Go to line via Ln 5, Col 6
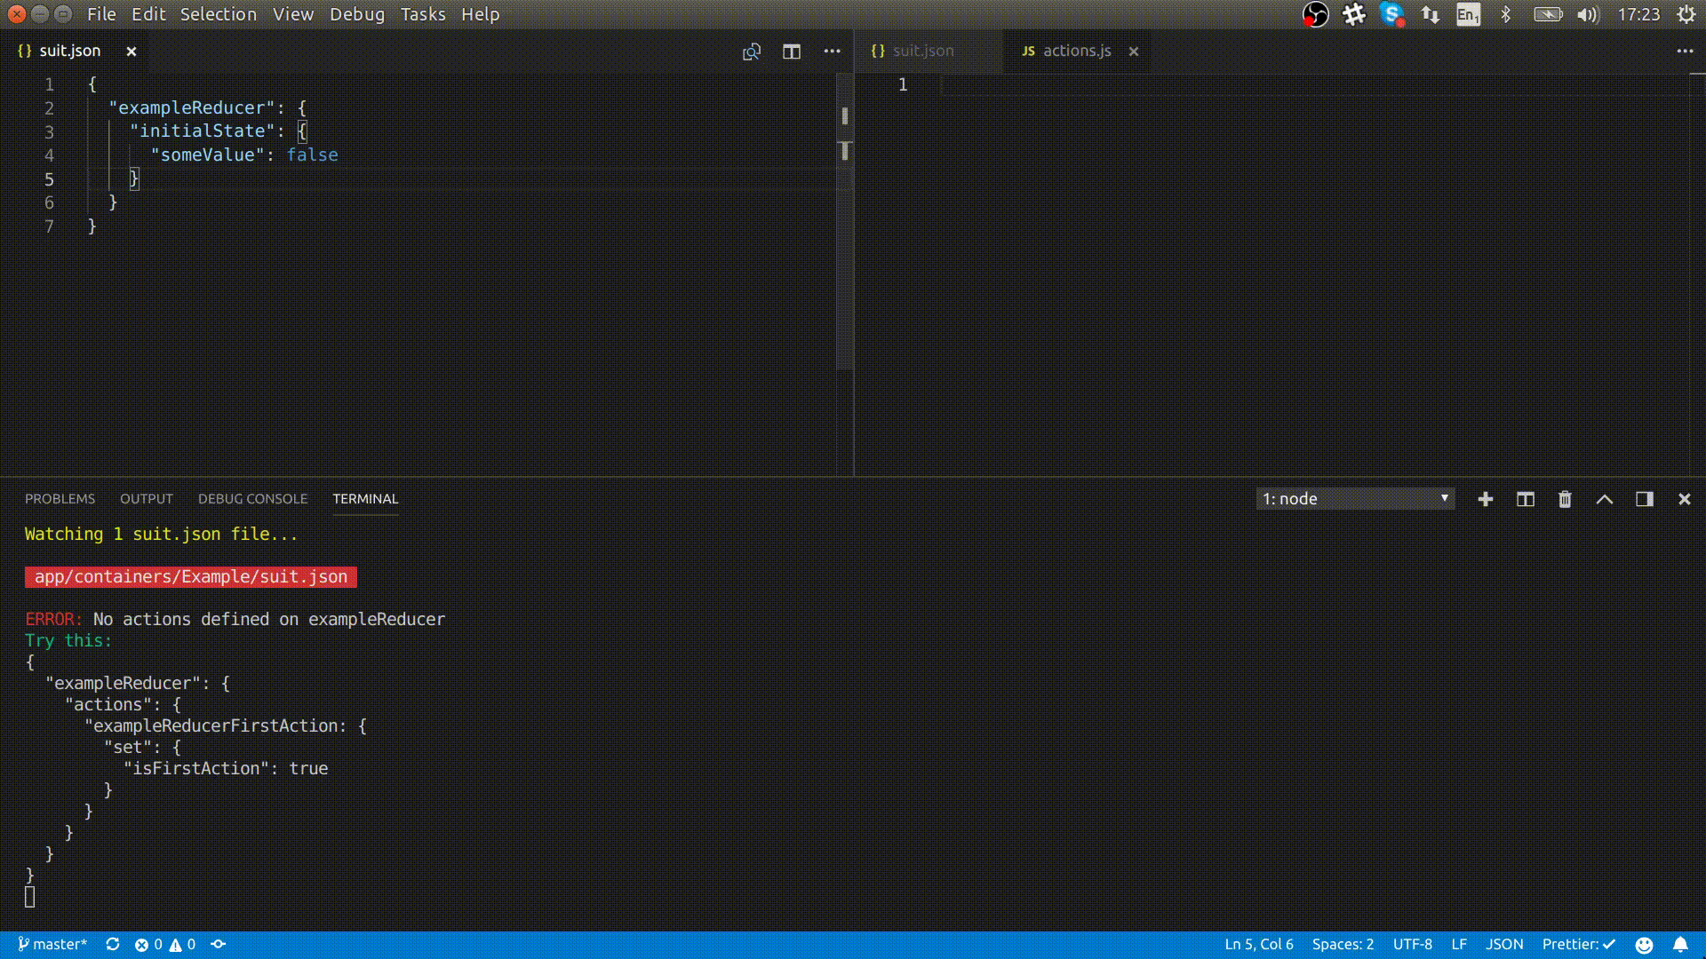 pyautogui.click(x=1258, y=944)
